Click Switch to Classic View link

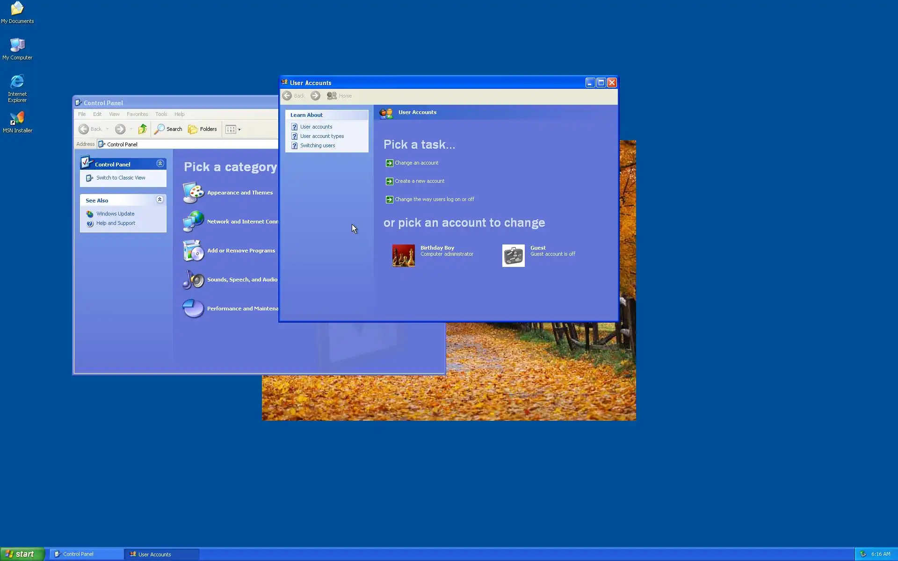(x=121, y=178)
